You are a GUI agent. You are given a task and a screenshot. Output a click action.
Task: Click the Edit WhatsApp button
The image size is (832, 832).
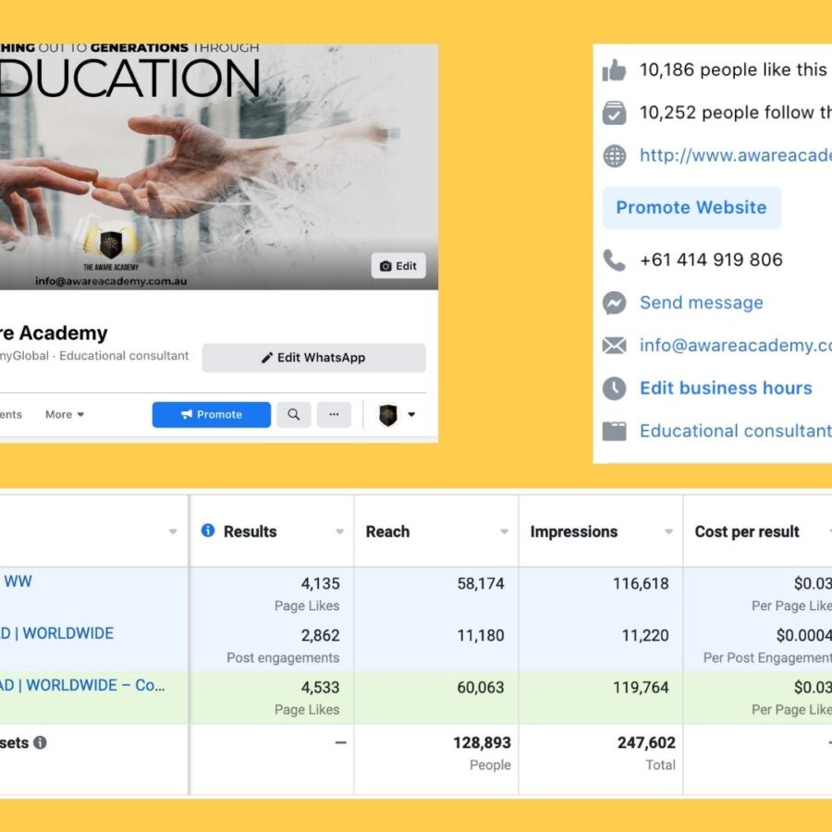(x=313, y=358)
